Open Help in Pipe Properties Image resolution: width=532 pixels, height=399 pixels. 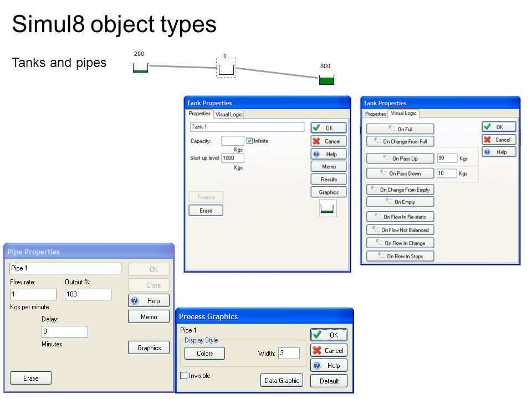(x=149, y=300)
